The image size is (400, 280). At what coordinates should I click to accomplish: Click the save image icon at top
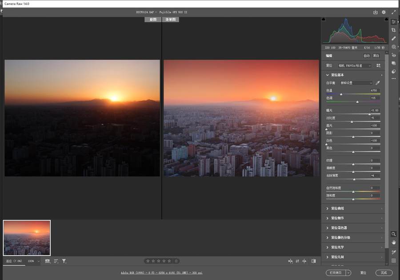376,12
